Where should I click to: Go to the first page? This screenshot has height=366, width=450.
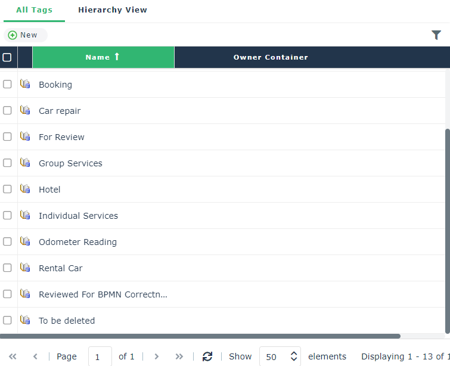click(13, 356)
